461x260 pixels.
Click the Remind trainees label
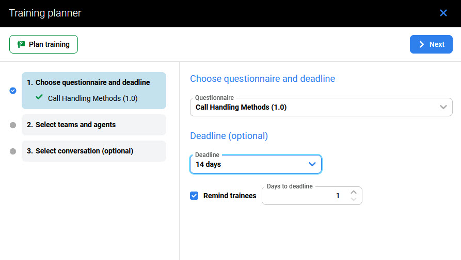click(230, 196)
